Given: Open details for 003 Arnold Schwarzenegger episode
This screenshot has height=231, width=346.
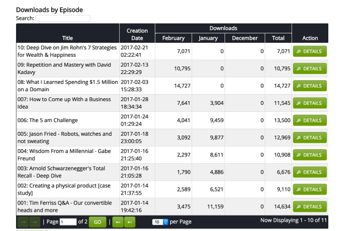Looking at the screenshot, I should [x=310, y=172].
